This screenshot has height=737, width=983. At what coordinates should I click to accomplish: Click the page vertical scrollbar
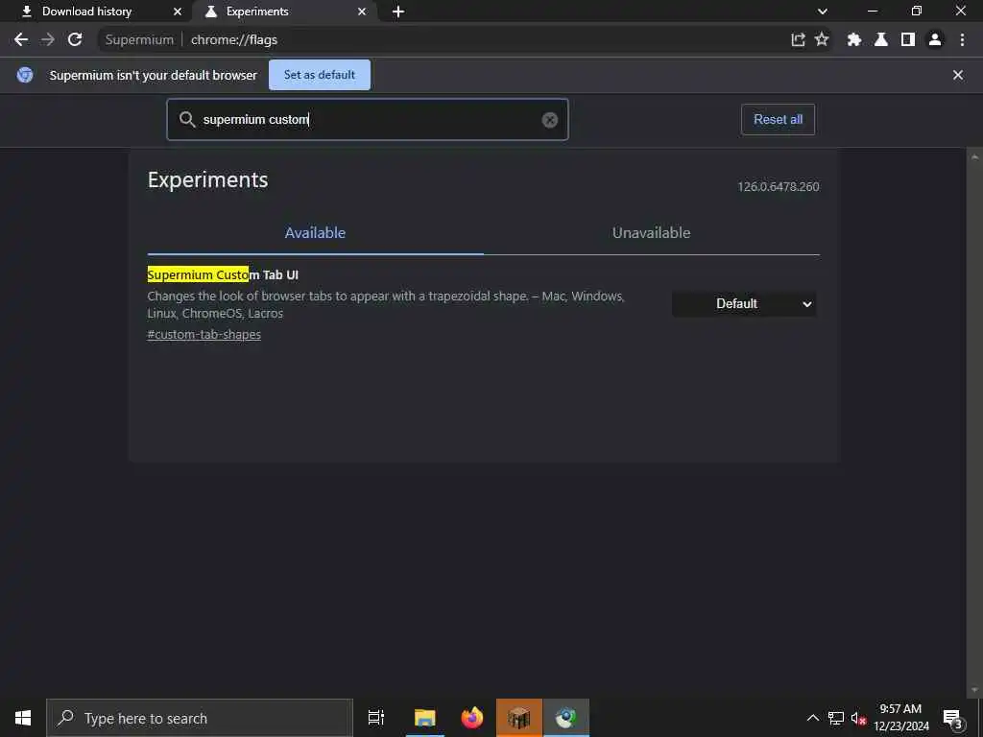click(974, 423)
